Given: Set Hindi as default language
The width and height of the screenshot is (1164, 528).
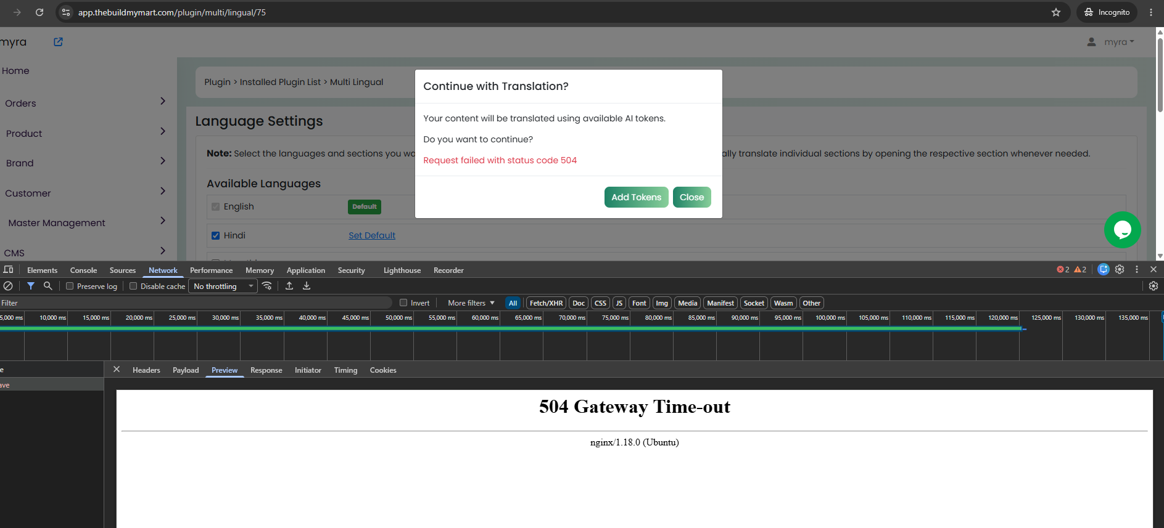Looking at the screenshot, I should tap(371, 235).
